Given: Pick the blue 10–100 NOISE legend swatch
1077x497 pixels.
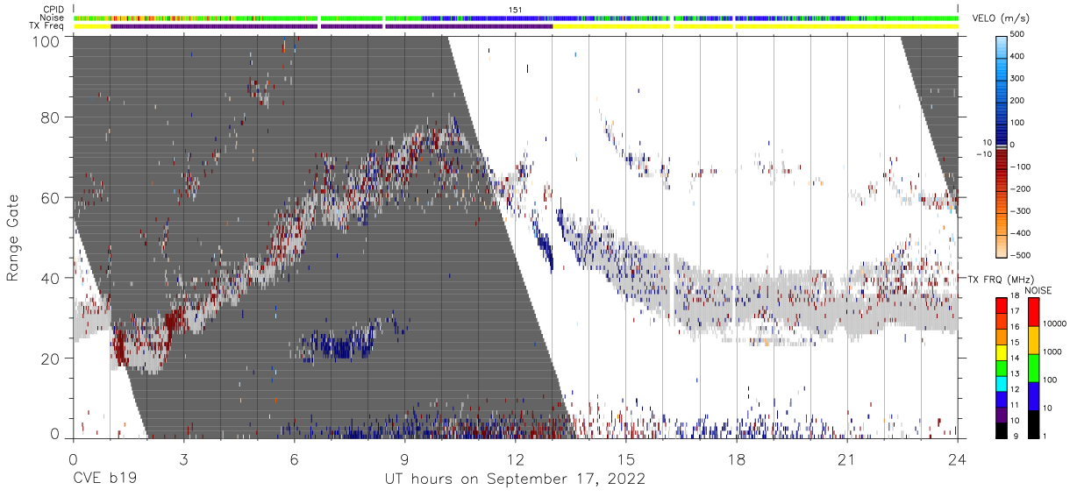Looking at the screenshot, I should point(1033,395).
